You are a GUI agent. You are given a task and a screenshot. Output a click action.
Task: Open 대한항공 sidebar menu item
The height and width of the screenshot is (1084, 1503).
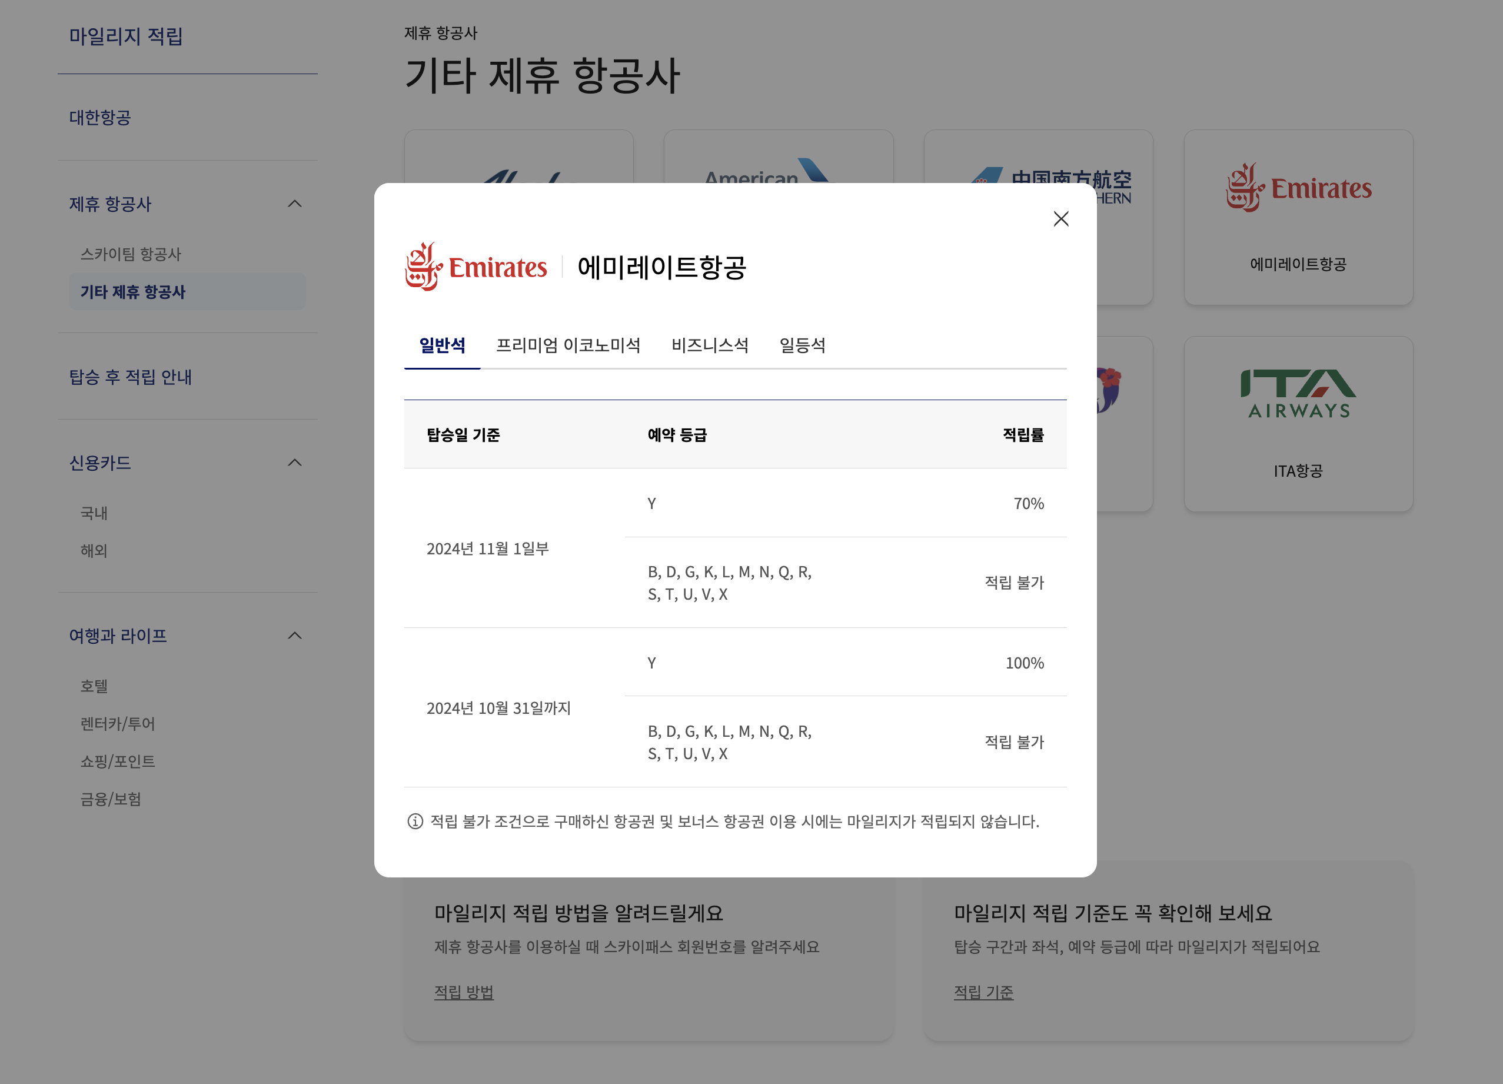tap(100, 117)
